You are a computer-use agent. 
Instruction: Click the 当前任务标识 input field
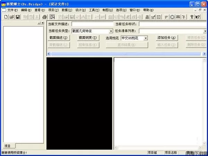[173, 24]
